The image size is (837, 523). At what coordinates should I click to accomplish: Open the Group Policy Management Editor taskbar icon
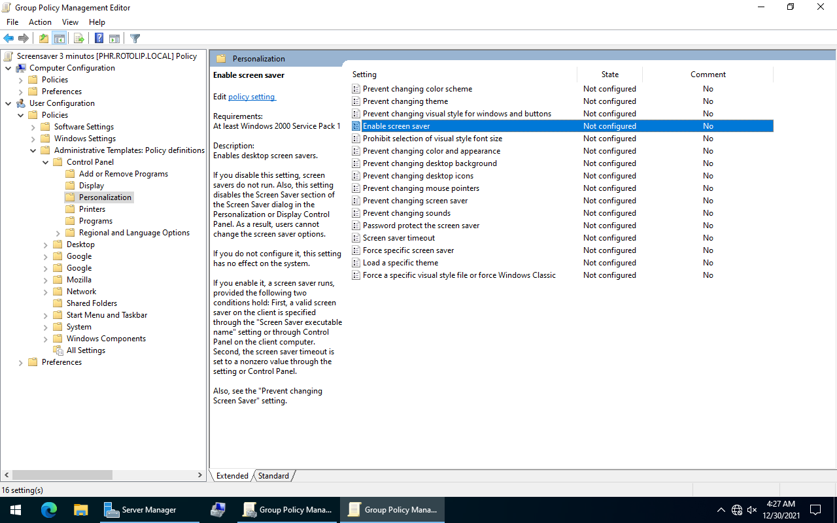(x=392, y=509)
